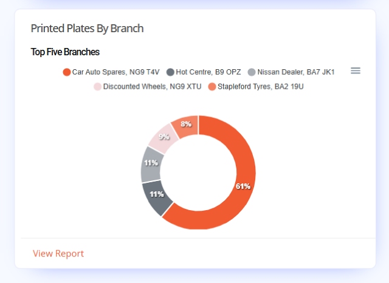Viewport: 389px width, 283px height.
Task: Select the dark grey 11% donut slice
Action: coord(157,194)
